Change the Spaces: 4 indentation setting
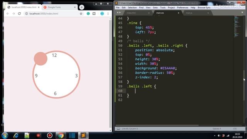The height and width of the screenshot is (139, 247). point(217,129)
